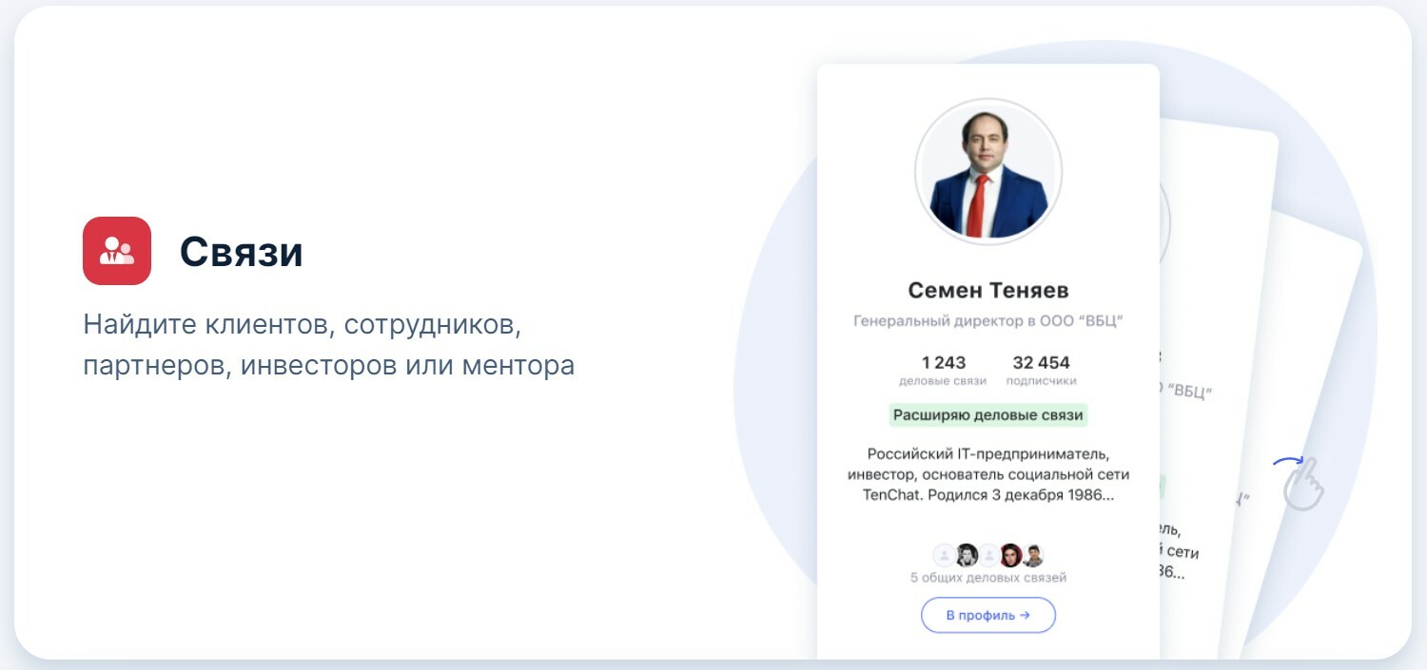Viewport: 1427px width, 670px height.
Task: Click the 32 454 подписчики counter
Action: (1041, 370)
